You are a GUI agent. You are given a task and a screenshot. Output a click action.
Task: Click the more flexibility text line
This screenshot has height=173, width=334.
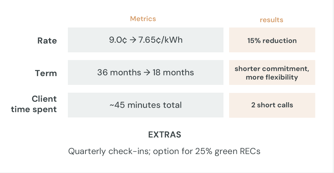[272, 77]
